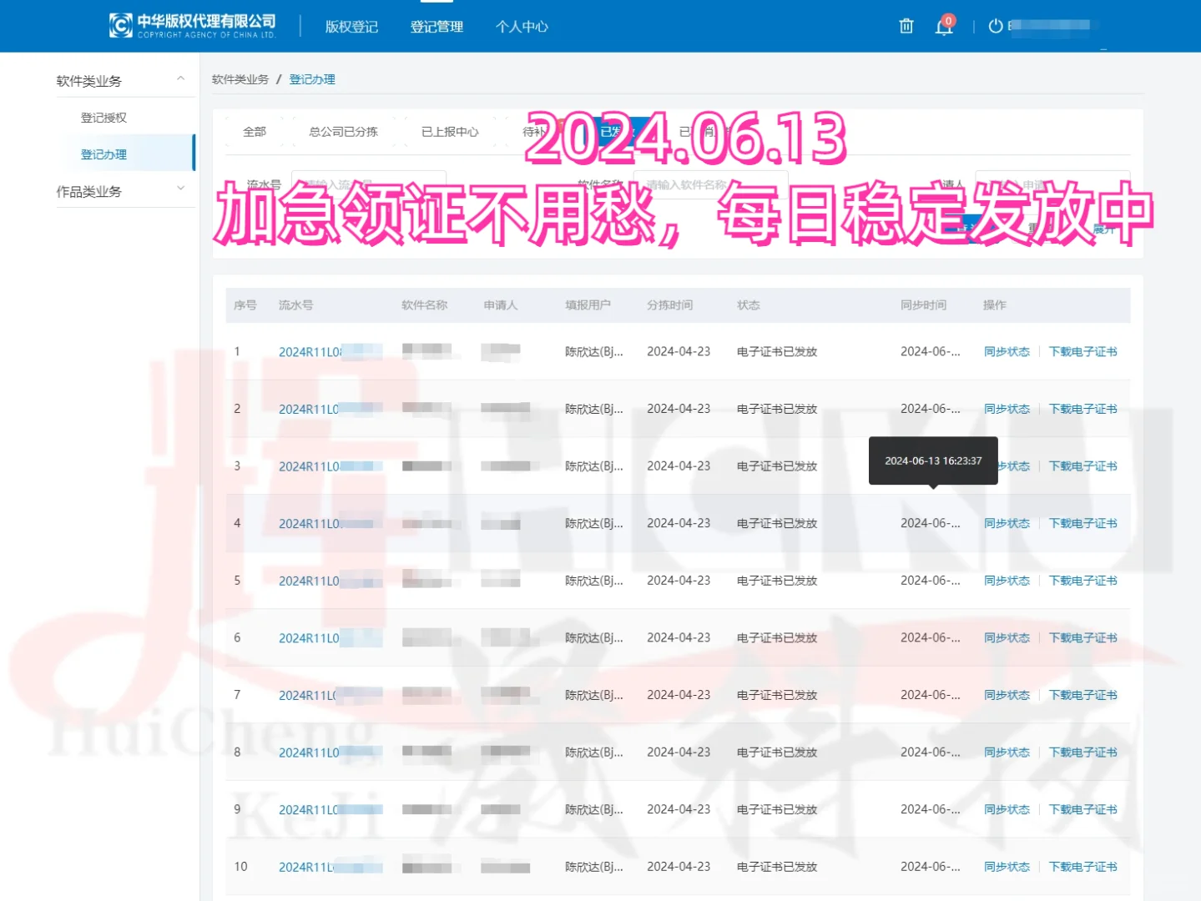
Task: Open the 版权登记 menu item
Action: pyautogui.click(x=351, y=26)
